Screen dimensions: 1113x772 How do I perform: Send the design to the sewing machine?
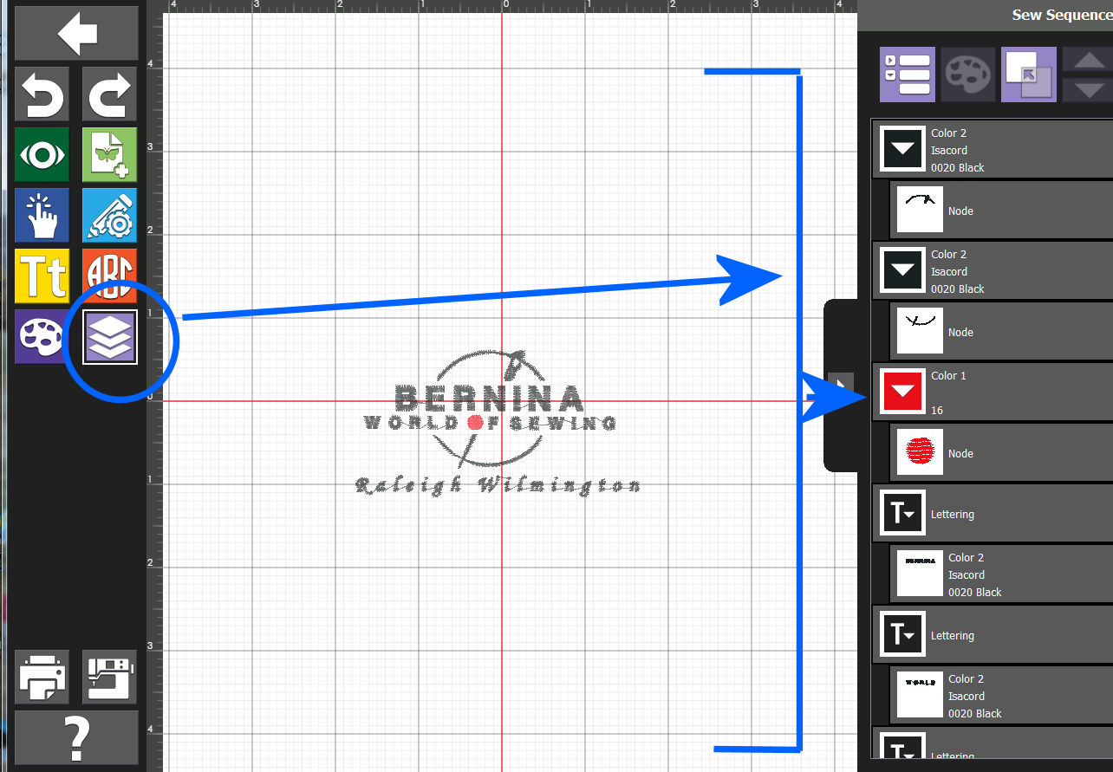click(109, 677)
